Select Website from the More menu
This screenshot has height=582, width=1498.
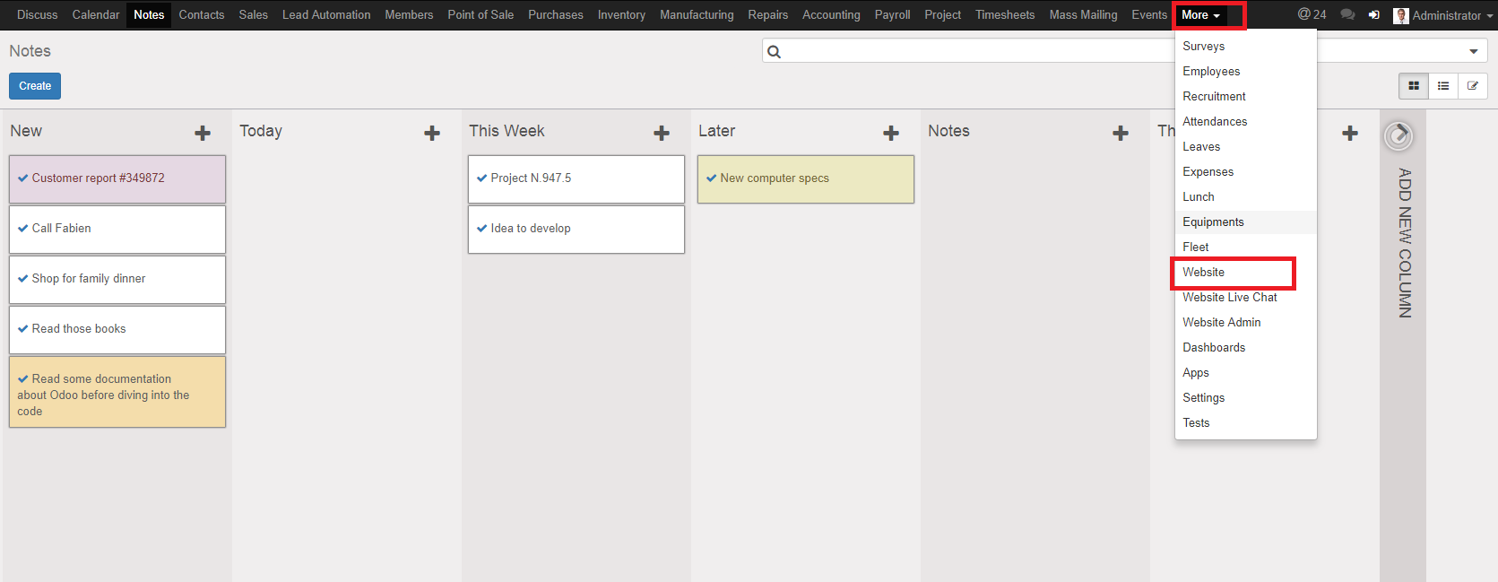[x=1204, y=273]
